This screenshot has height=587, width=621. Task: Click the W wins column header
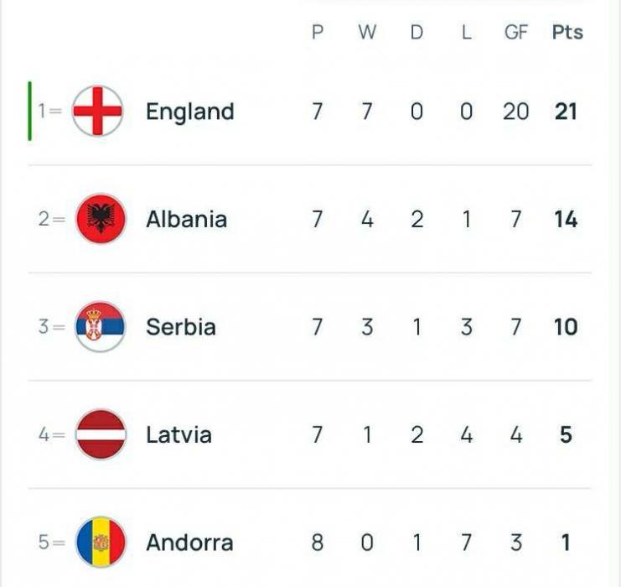tap(367, 33)
